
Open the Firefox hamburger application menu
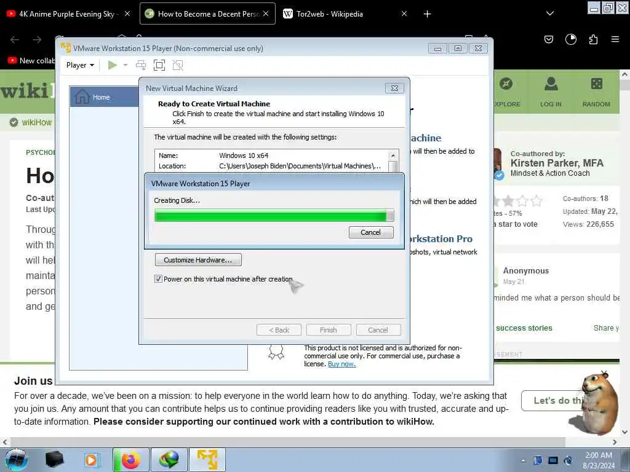[615, 39]
